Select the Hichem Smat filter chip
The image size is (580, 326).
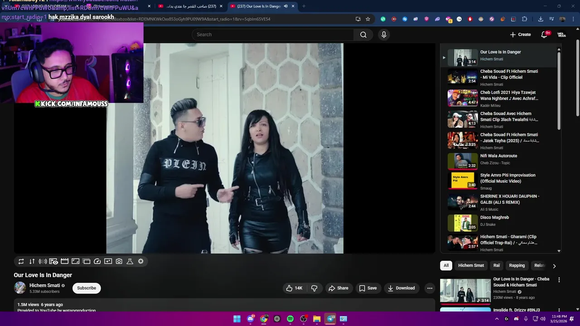pyautogui.click(x=471, y=265)
